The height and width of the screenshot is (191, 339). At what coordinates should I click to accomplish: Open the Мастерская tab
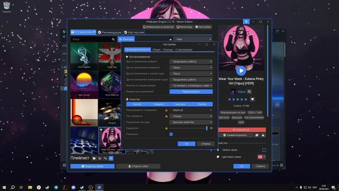pos(134,32)
